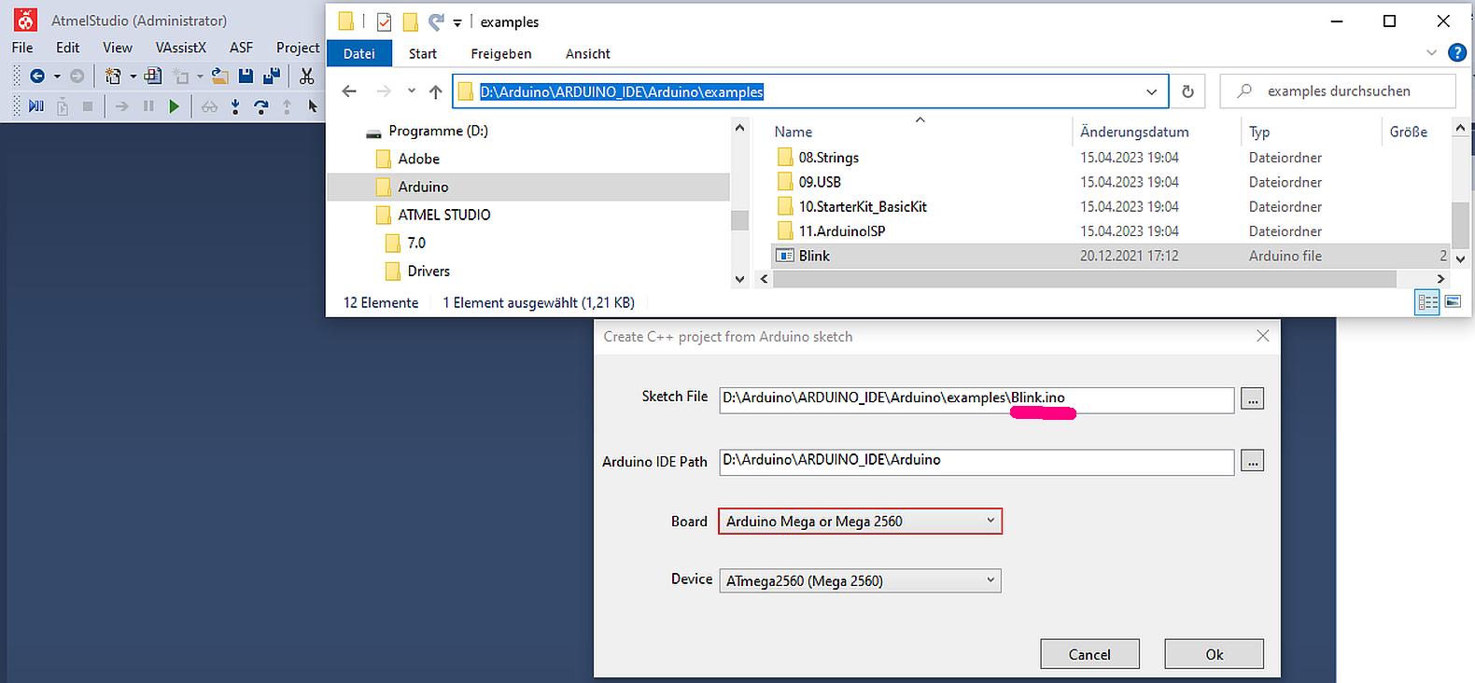Refresh the examples folder view
Screen dimensions: 1475x683
click(1187, 91)
